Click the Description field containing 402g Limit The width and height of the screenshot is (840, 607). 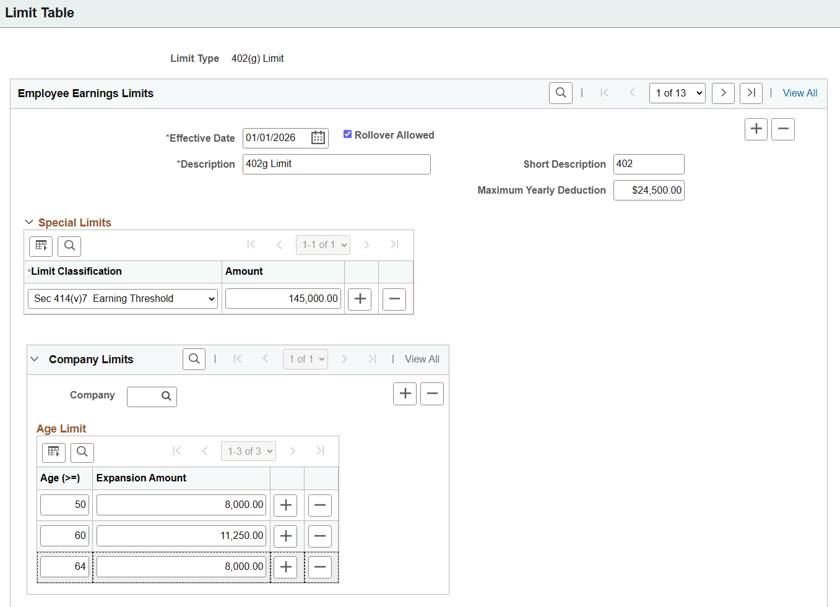pyautogui.click(x=337, y=164)
